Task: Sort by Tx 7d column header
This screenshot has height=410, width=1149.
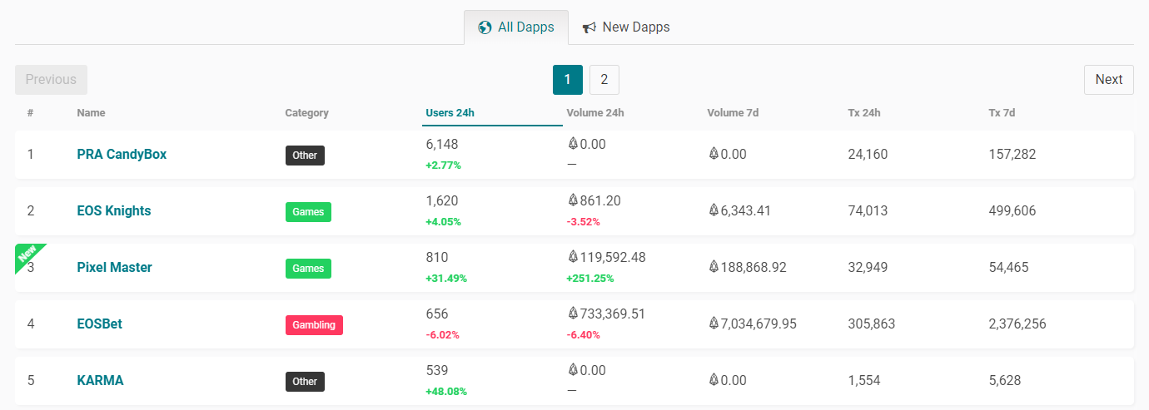Action: pyautogui.click(x=1002, y=113)
